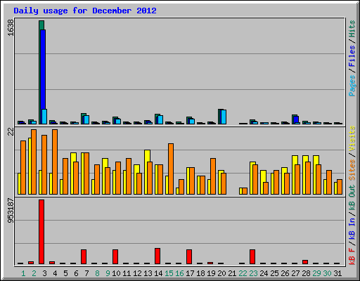Image resolution: width=360 pixels, height=281 pixels.
Task: Click day 28 on the date axis
Action: coord(306,273)
